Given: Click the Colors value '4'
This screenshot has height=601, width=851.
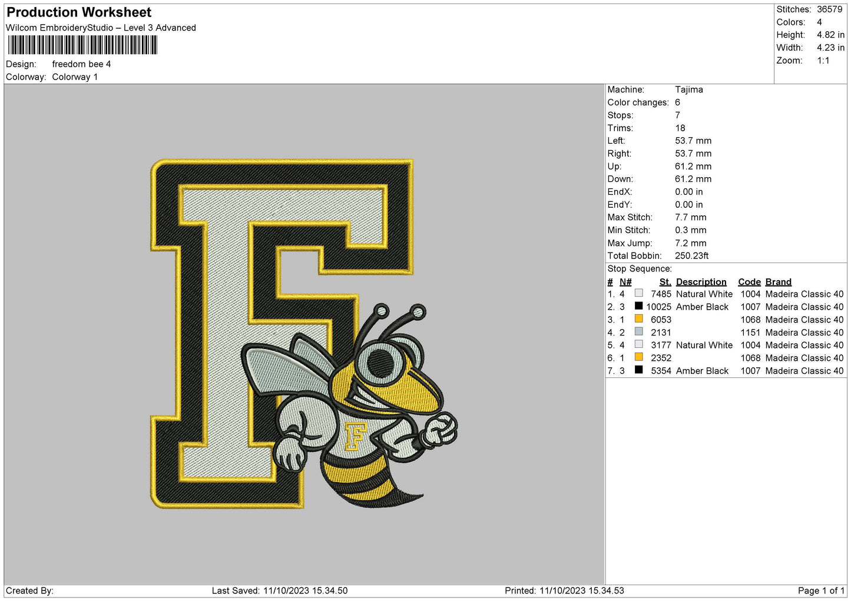Looking at the screenshot, I should click(819, 22).
